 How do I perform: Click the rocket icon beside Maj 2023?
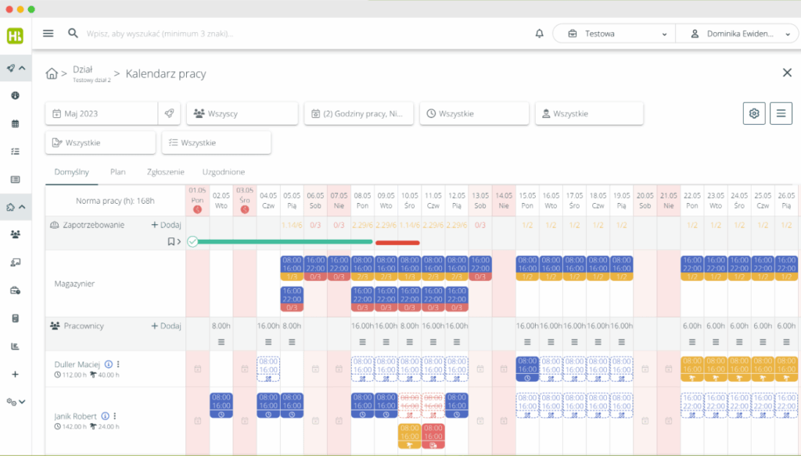[169, 113]
